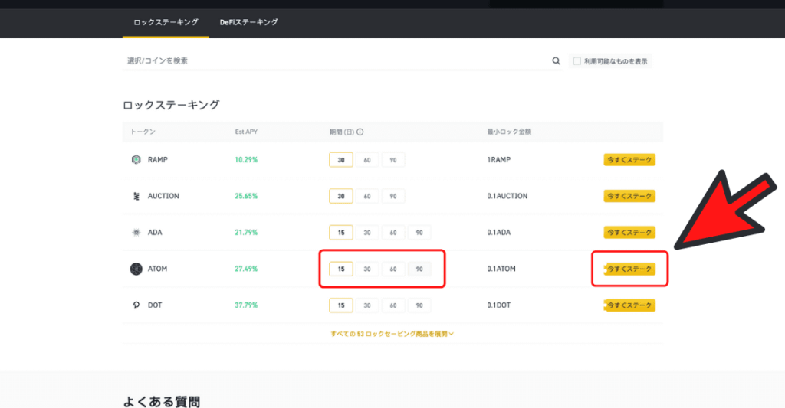Select 60-day period for ADA

[x=393, y=233]
